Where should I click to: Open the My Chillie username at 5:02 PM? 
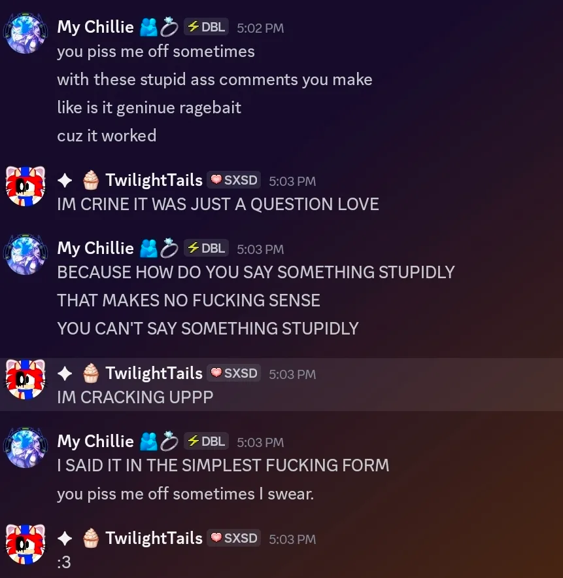click(95, 27)
